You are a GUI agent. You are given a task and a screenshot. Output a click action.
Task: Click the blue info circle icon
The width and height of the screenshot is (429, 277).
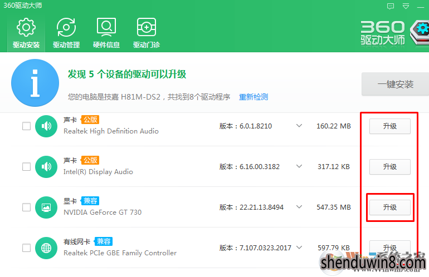35,83
